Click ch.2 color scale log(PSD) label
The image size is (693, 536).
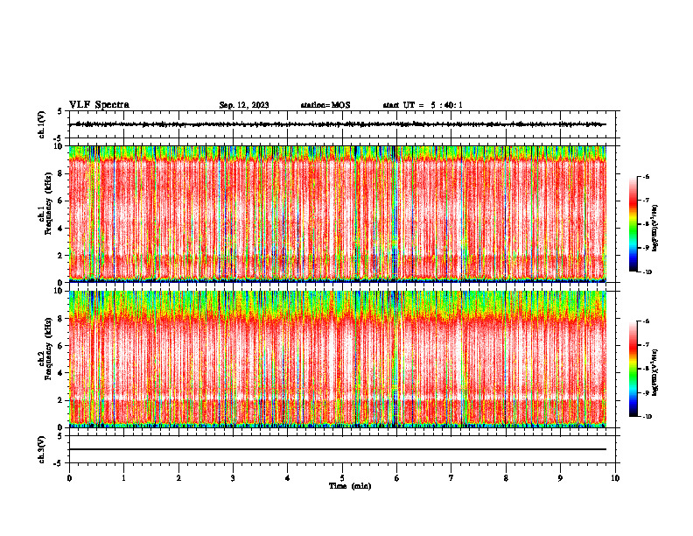pyautogui.click(x=654, y=372)
